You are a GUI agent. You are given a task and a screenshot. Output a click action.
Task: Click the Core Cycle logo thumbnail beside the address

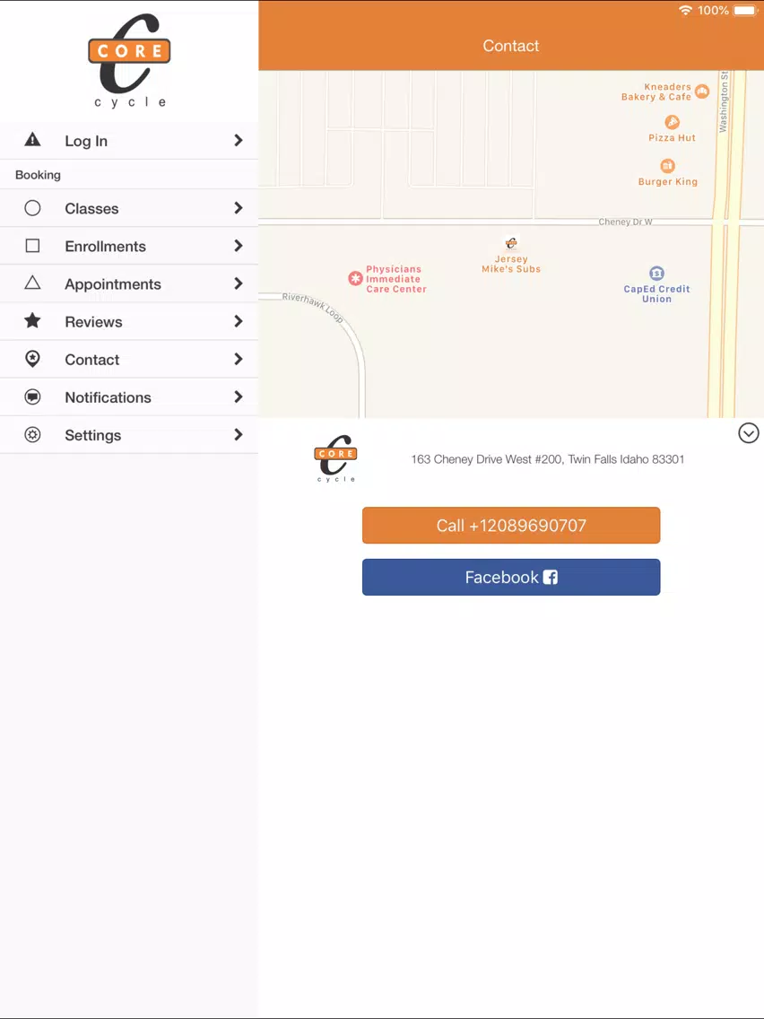[336, 458]
